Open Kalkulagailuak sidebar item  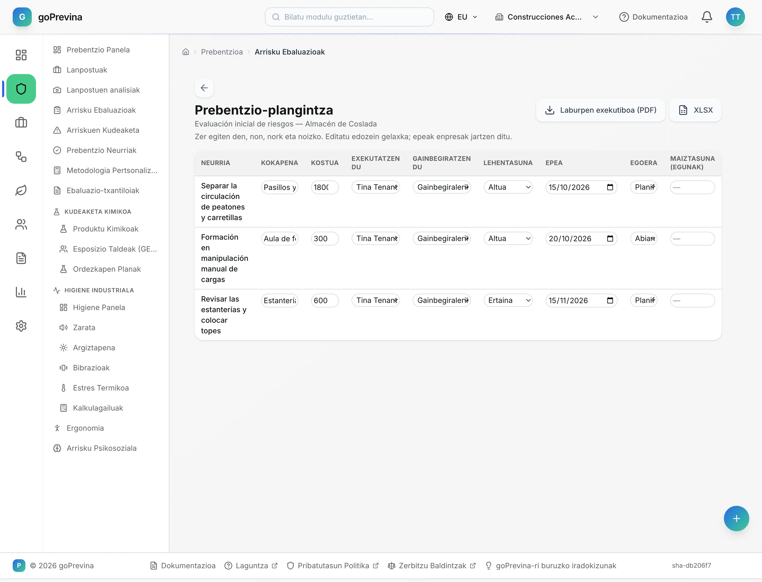click(x=109, y=408)
